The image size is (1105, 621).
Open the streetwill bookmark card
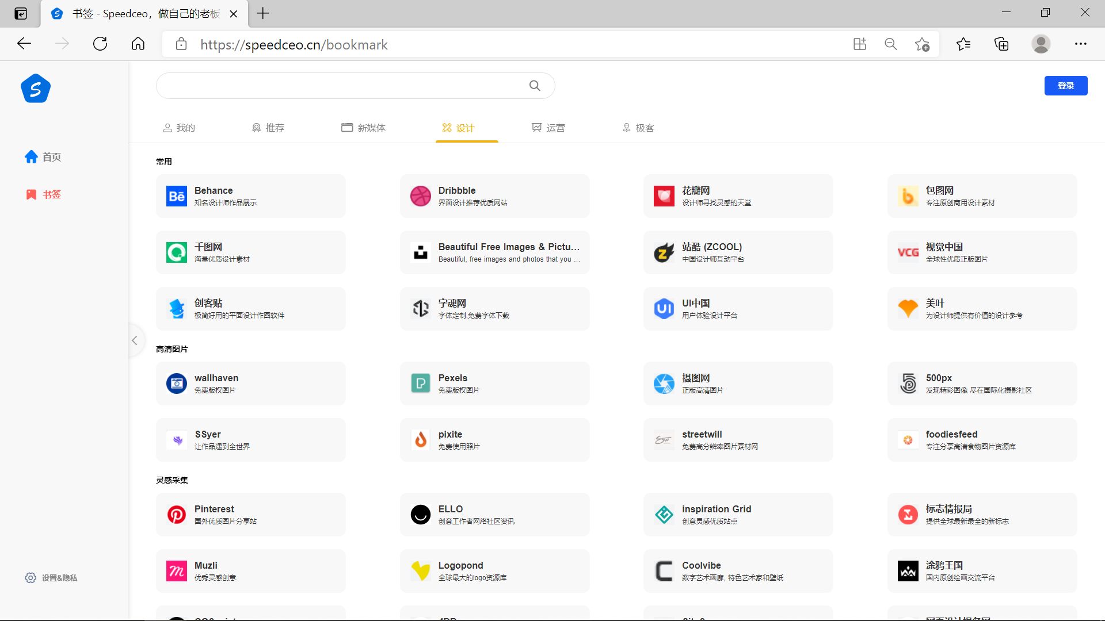[x=738, y=440]
